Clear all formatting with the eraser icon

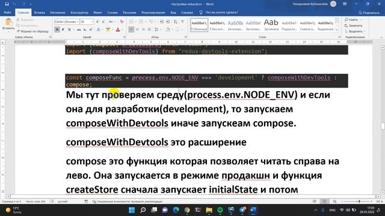[122, 22]
